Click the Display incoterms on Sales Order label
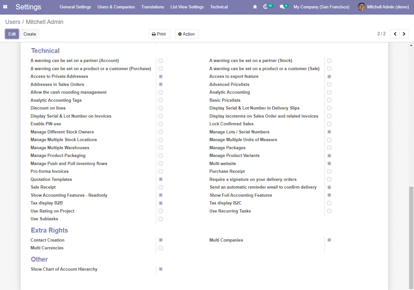The width and height of the screenshot is (414, 290). [264, 116]
